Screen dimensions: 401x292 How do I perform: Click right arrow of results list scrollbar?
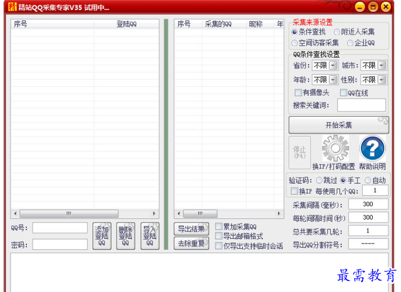(x=279, y=214)
